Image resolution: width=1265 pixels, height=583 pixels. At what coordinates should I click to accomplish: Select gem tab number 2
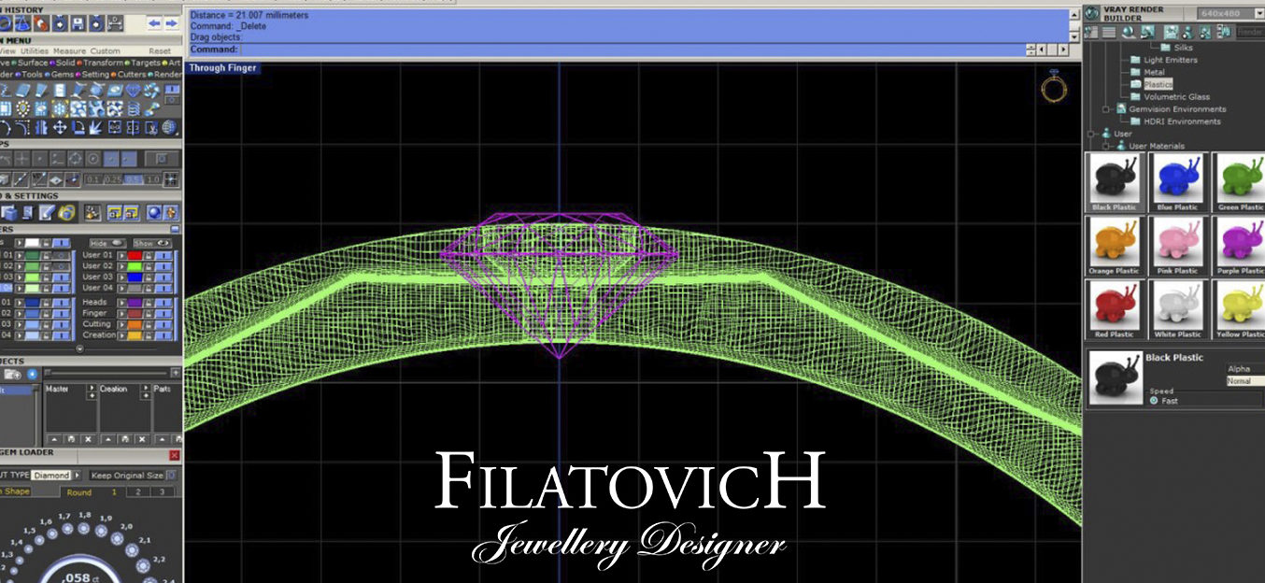[x=138, y=492]
